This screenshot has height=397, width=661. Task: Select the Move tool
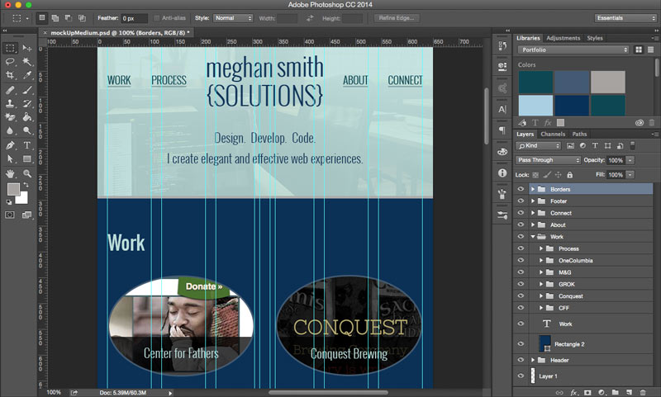[27, 48]
